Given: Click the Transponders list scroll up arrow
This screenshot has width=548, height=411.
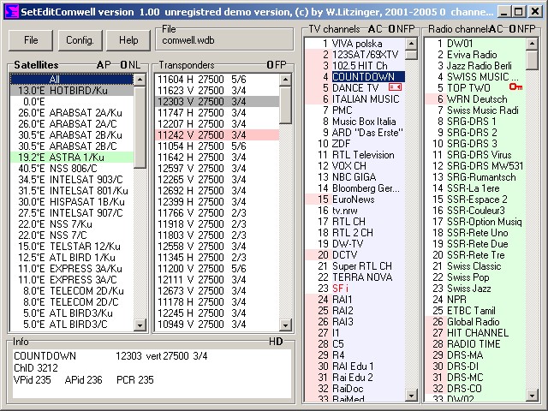Looking at the screenshot, I should click(285, 80).
